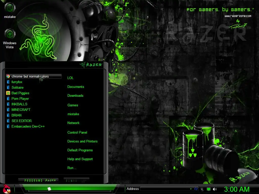The width and height of the screenshot is (259, 194).
Task: Click the INKBALLS program icon
Action: (8, 104)
